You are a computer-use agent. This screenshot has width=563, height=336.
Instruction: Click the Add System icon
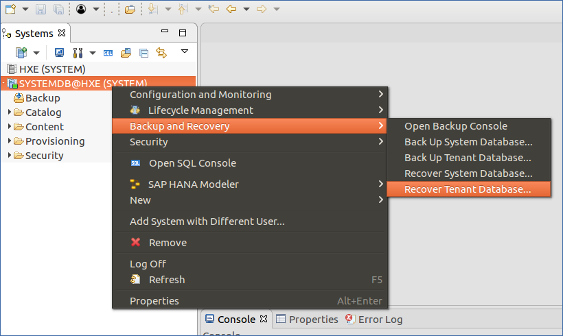[21, 53]
